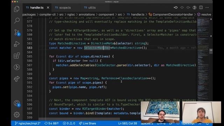224x126 pixels.
Task: Click the component breadcrumb
Action: click(x=106, y=14)
